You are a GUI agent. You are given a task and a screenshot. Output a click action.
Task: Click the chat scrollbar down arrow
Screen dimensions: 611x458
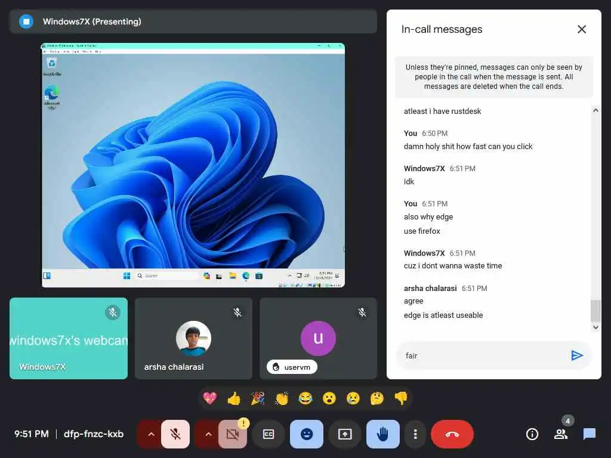point(595,327)
